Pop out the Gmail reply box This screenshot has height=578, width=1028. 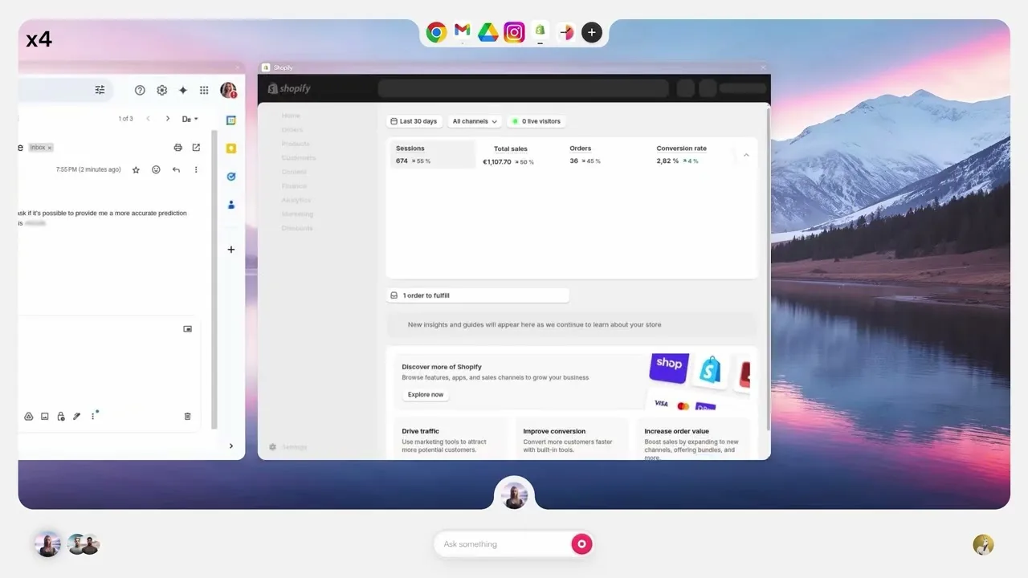188,328
